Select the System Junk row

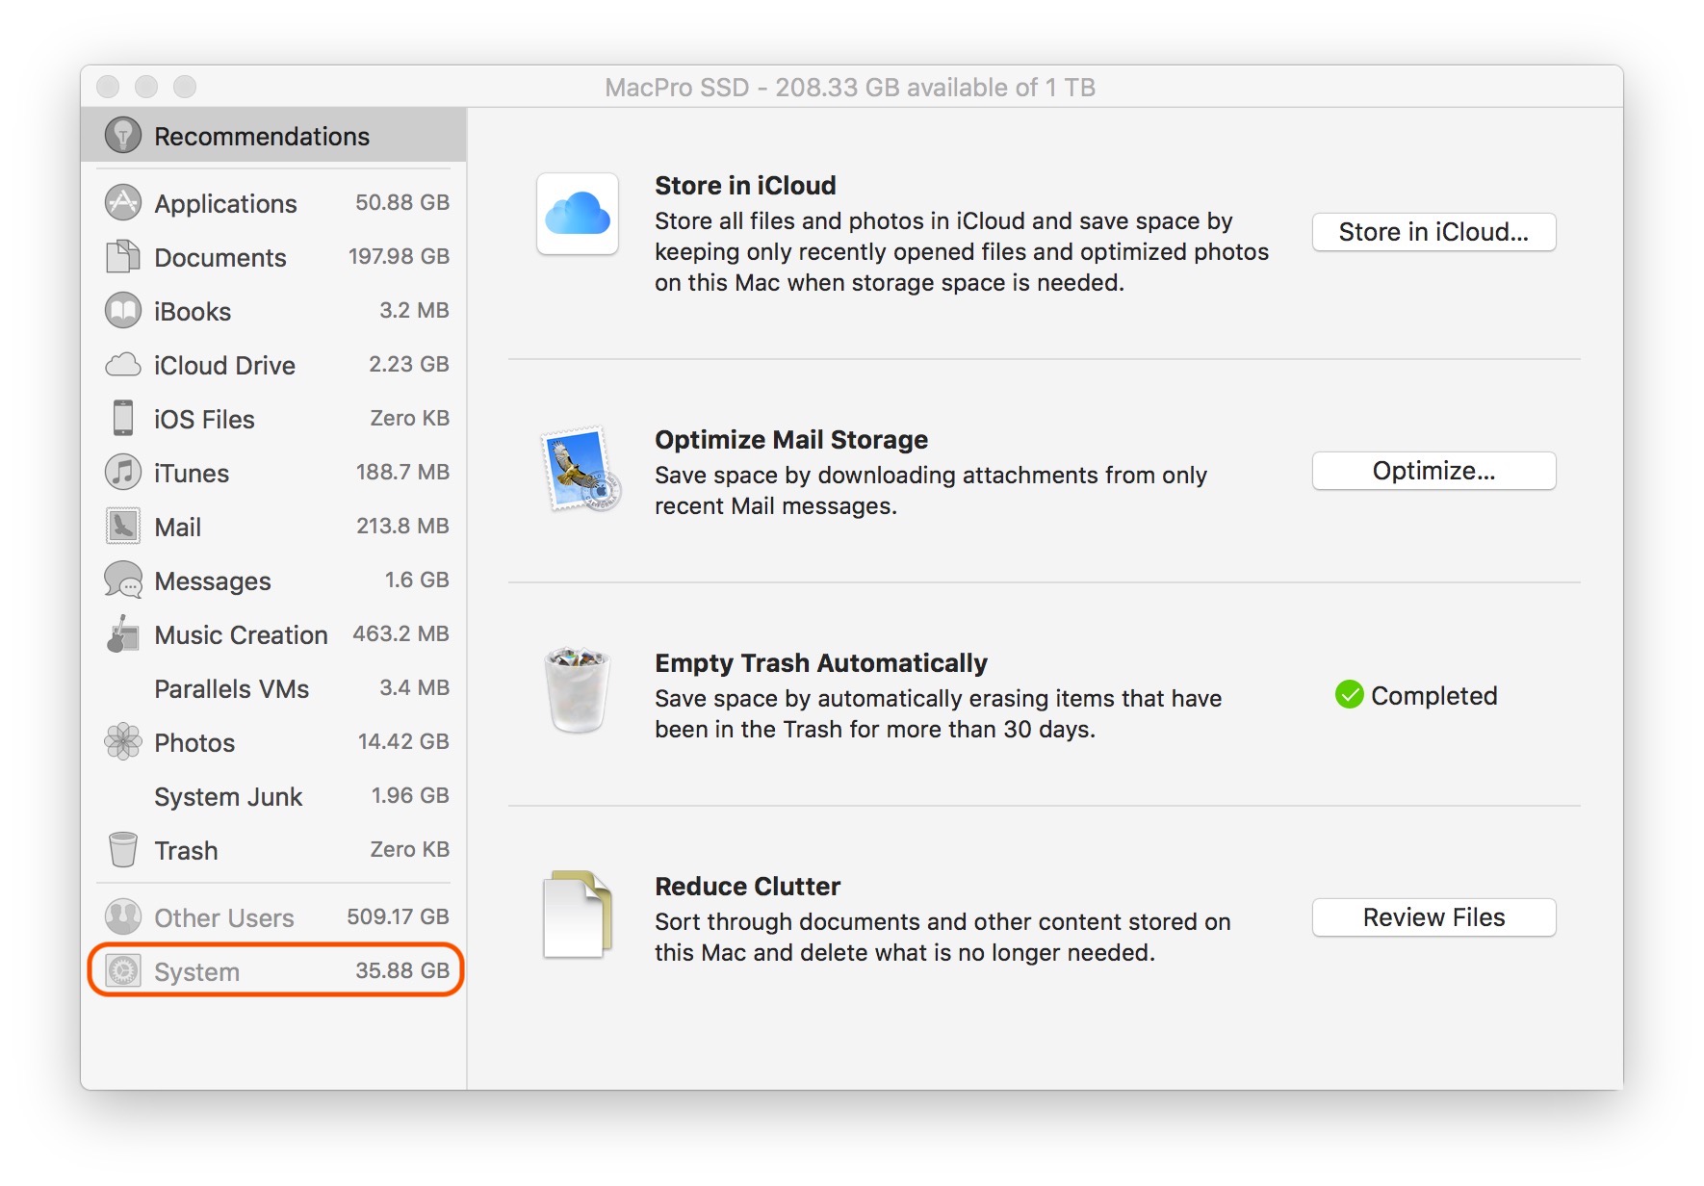coord(273,796)
